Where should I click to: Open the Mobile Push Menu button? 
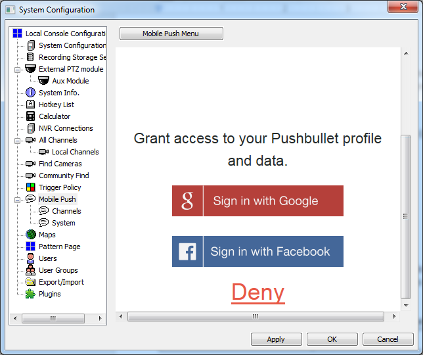coord(171,34)
